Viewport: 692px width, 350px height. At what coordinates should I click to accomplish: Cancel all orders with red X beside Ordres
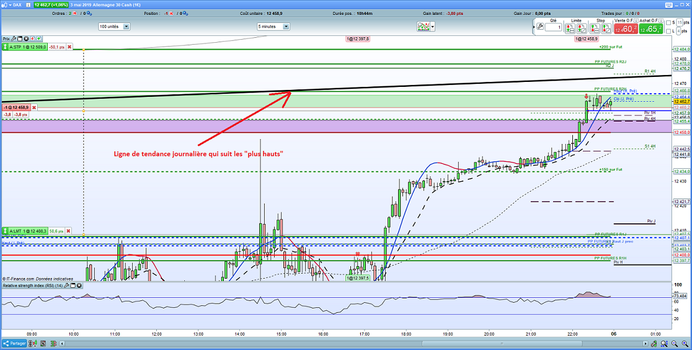(x=74, y=13)
